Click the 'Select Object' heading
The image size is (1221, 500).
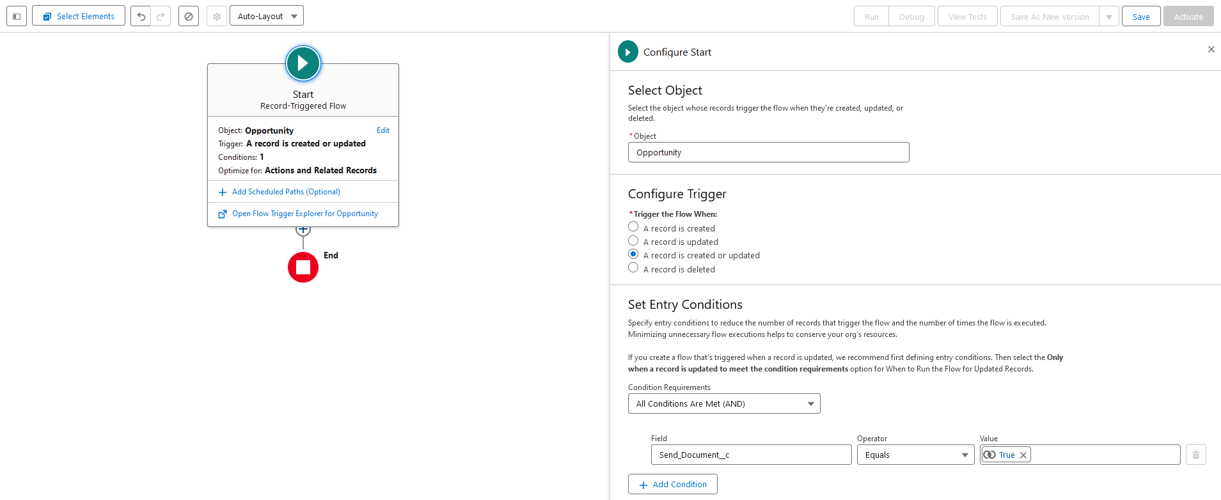(665, 90)
